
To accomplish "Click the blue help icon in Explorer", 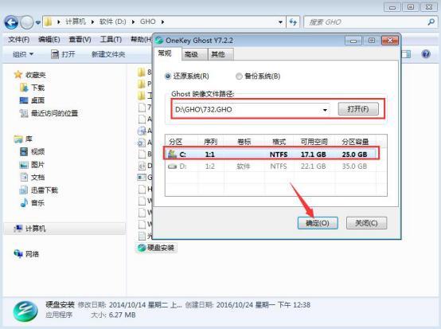I will click(x=426, y=53).
